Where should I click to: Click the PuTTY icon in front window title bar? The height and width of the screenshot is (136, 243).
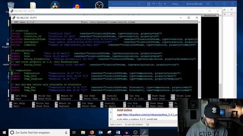coord(14,18)
